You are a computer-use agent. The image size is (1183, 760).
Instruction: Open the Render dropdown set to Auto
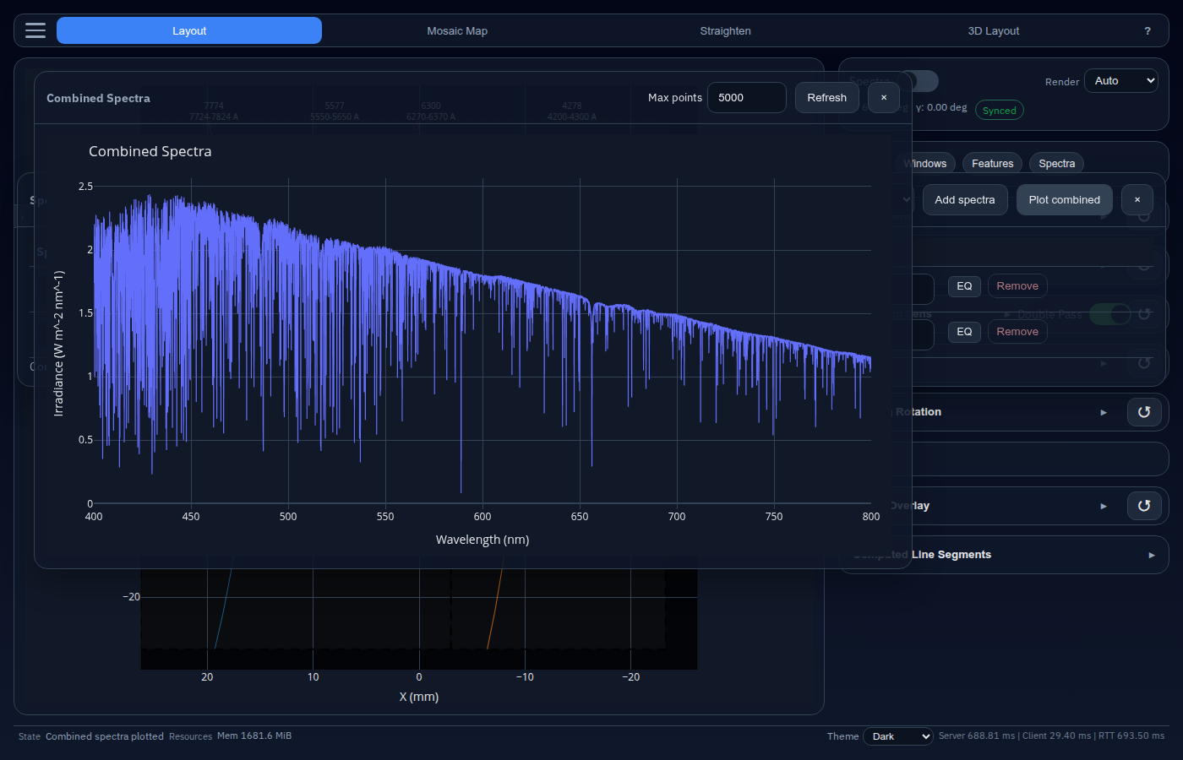coord(1120,81)
